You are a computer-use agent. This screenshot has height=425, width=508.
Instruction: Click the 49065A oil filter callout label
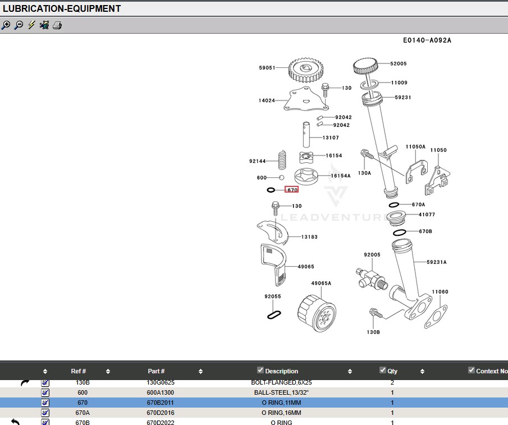[x=321, y=284]
